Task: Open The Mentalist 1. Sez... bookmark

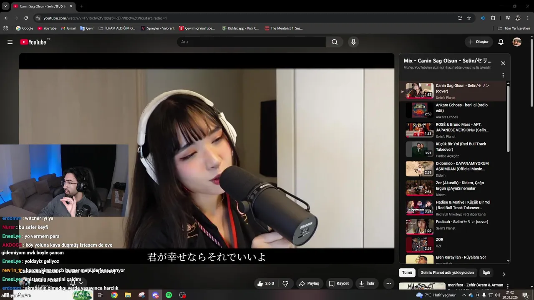Action: 283,28
